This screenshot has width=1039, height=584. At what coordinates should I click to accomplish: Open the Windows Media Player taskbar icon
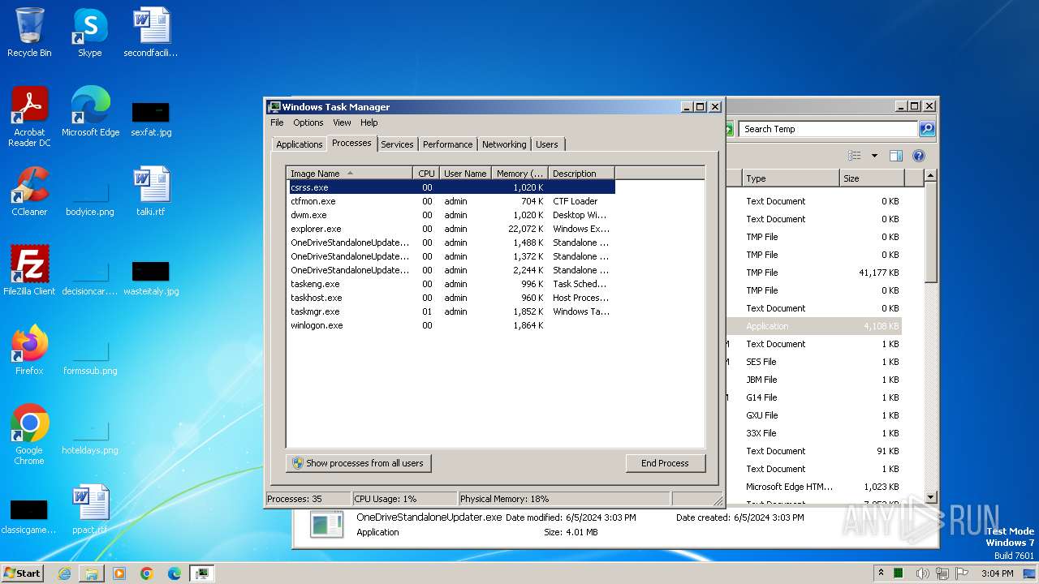119,573
